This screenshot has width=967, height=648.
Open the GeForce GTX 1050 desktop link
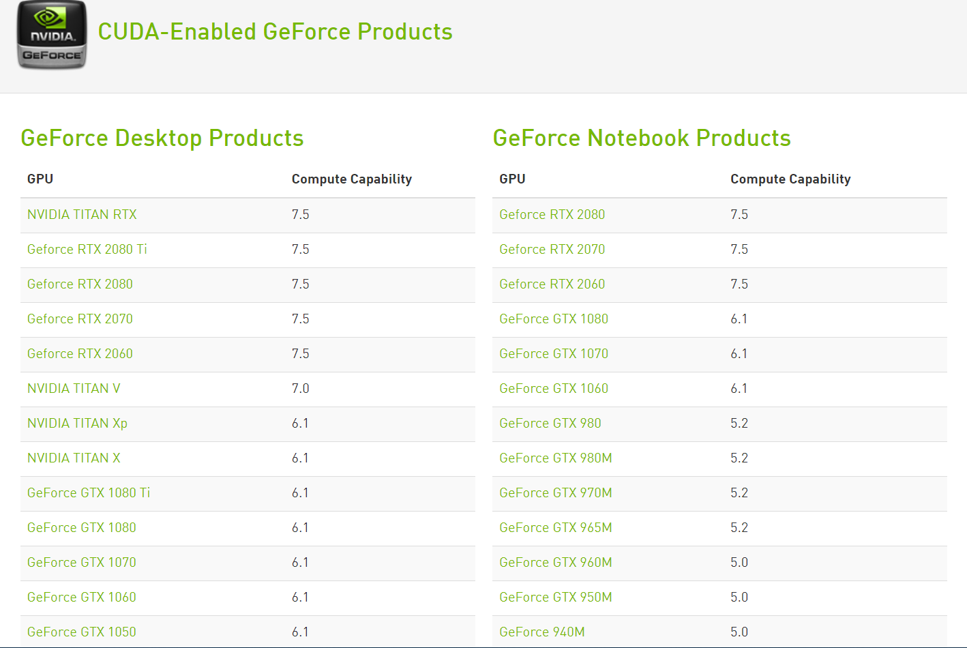(82, 632)
